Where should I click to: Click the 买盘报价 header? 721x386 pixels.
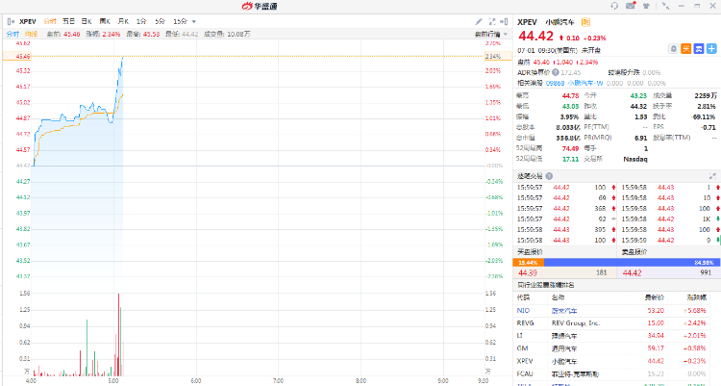coord(530,252)
